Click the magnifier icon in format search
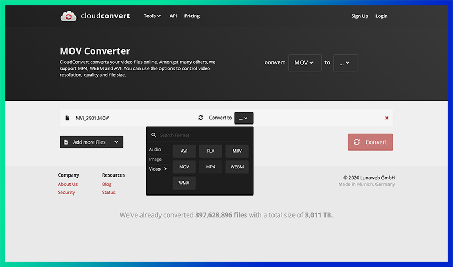This screenshot has width=453, height=267. [x=154, y=135]
